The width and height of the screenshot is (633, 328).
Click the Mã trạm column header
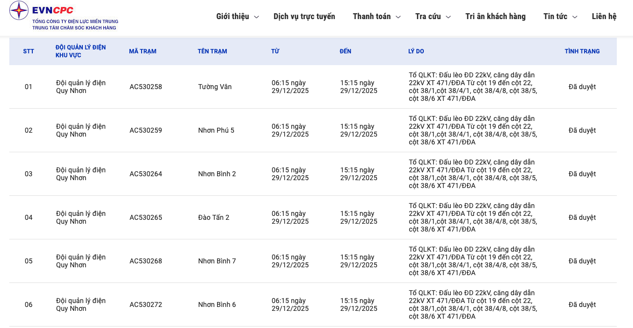tap(143, 51)
